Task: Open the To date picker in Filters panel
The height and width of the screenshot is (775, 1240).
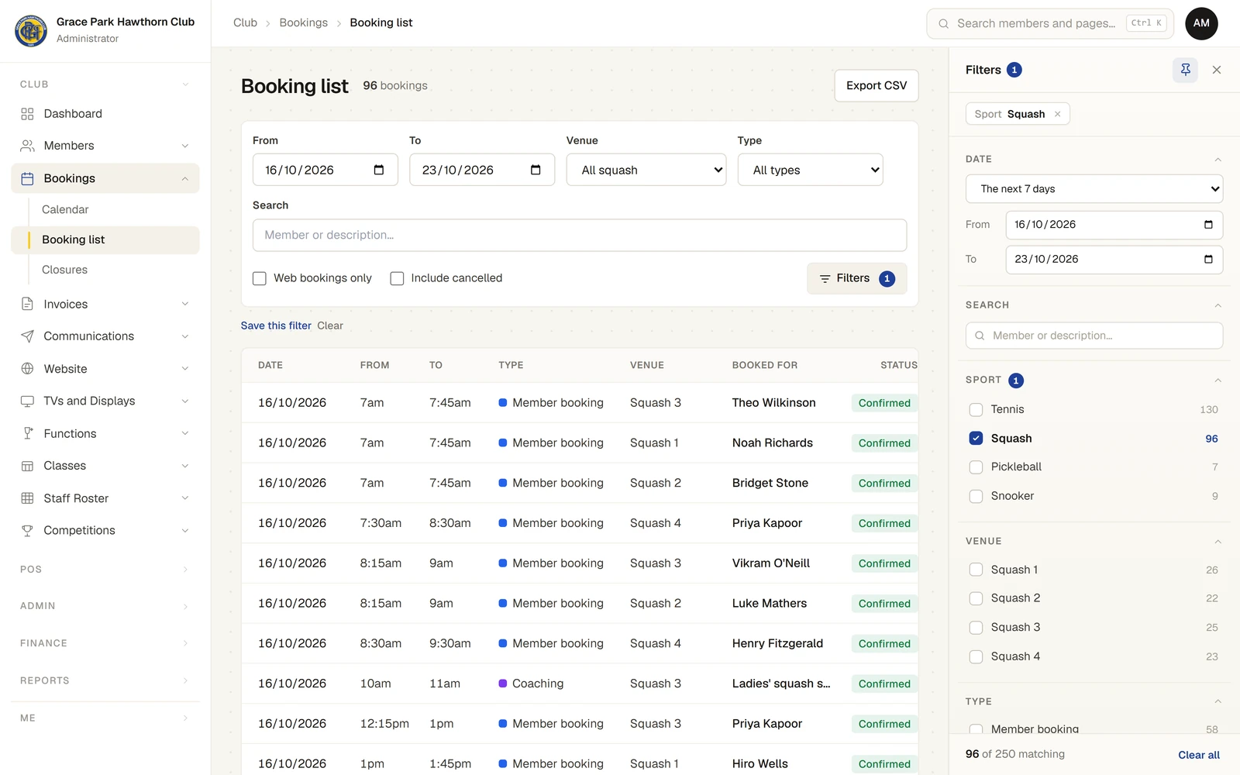Action: click(x=1208, y=260)
